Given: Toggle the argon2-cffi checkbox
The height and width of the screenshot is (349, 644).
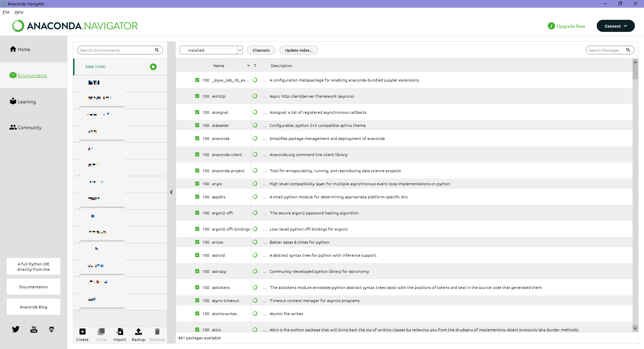Looking at the screenshot, I should pos(197,213).
